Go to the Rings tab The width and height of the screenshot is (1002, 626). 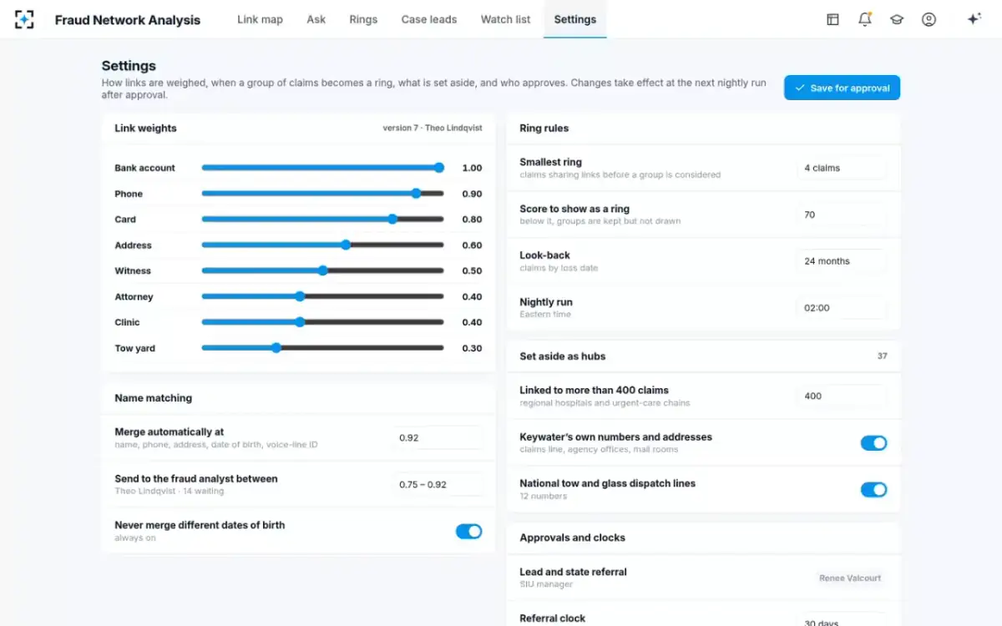(363, 19)
